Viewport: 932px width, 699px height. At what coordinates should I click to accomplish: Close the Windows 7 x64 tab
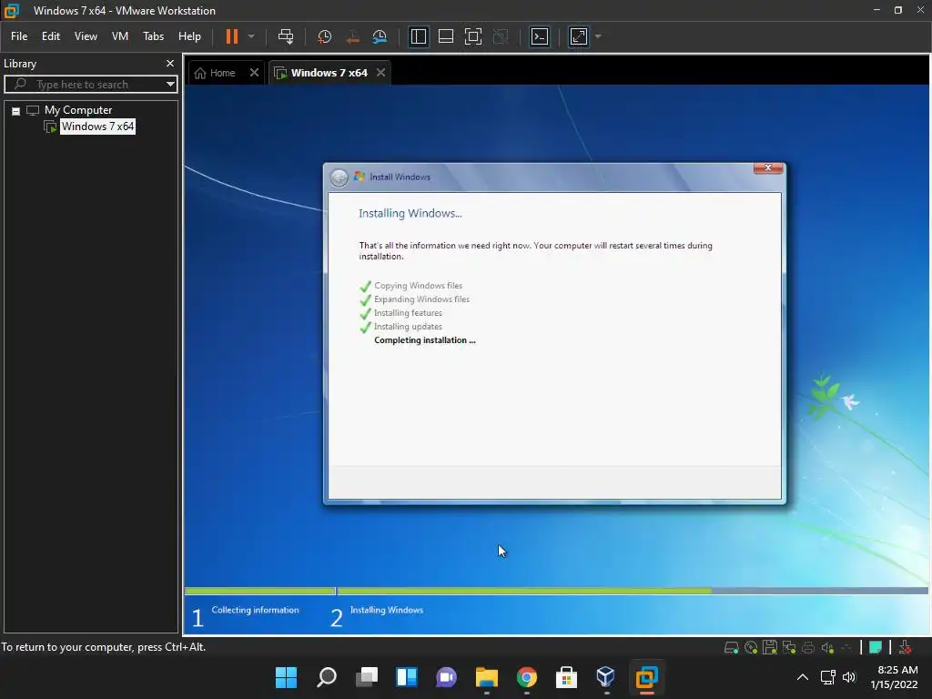point(381,73)
